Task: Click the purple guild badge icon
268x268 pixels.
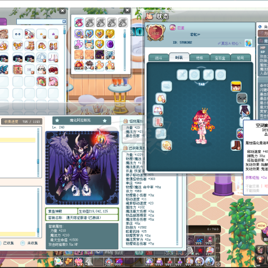Action: tap(172, 27)
